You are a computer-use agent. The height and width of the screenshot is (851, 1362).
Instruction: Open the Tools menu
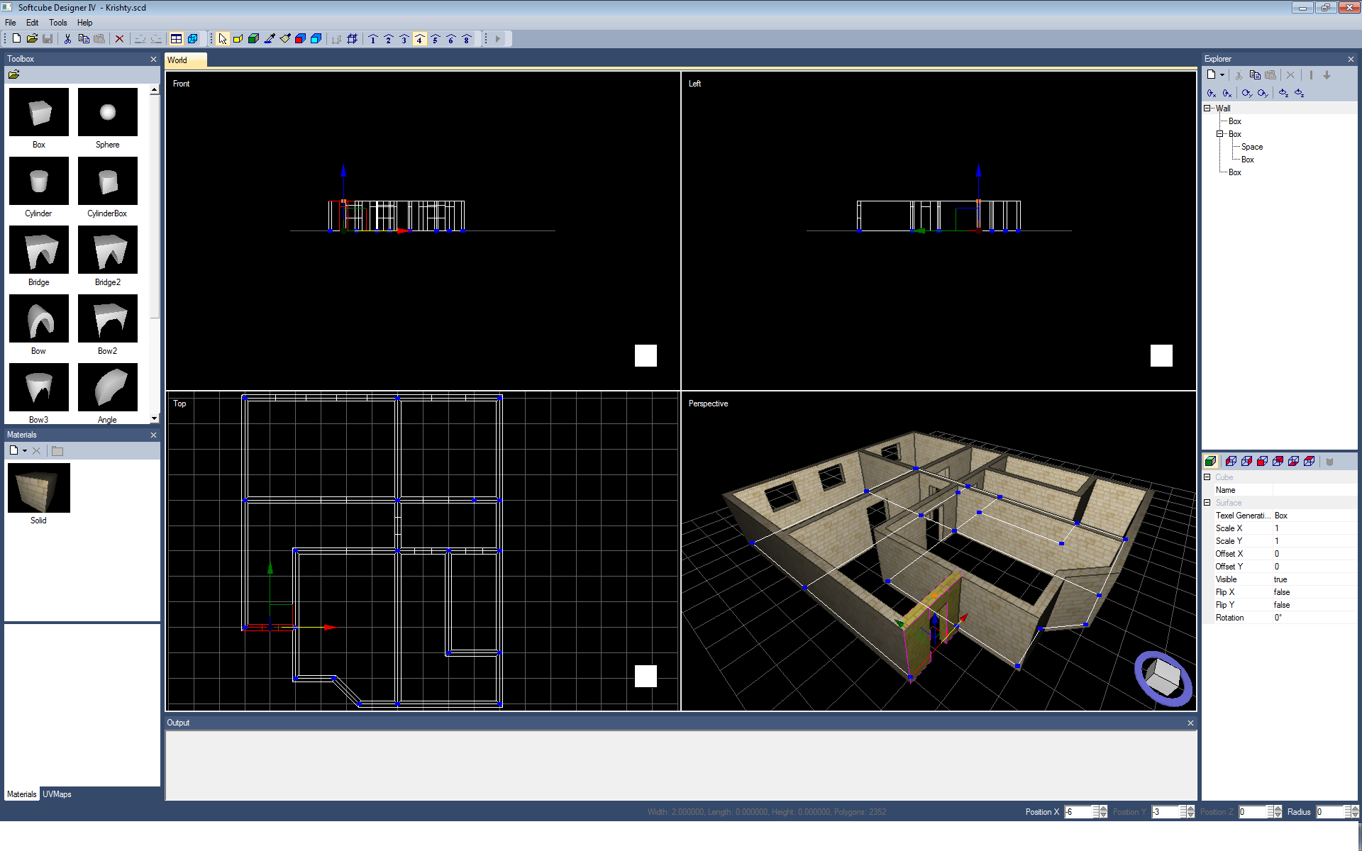point(57,23)
